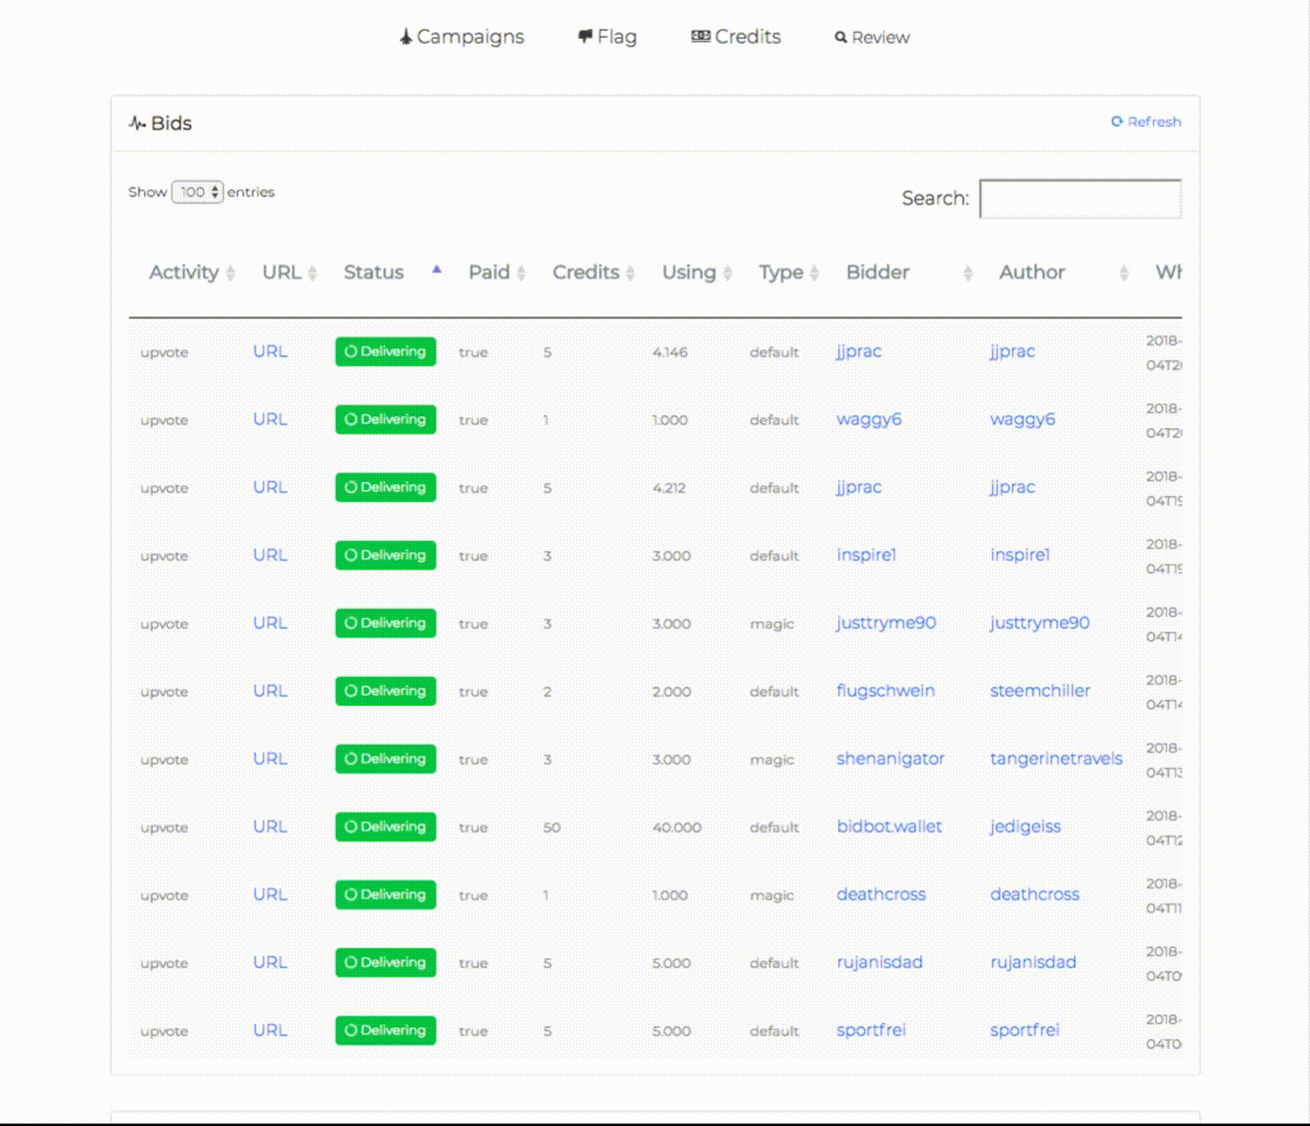Click credits value 50
1310x1126 pixels.
coord(552,827)
